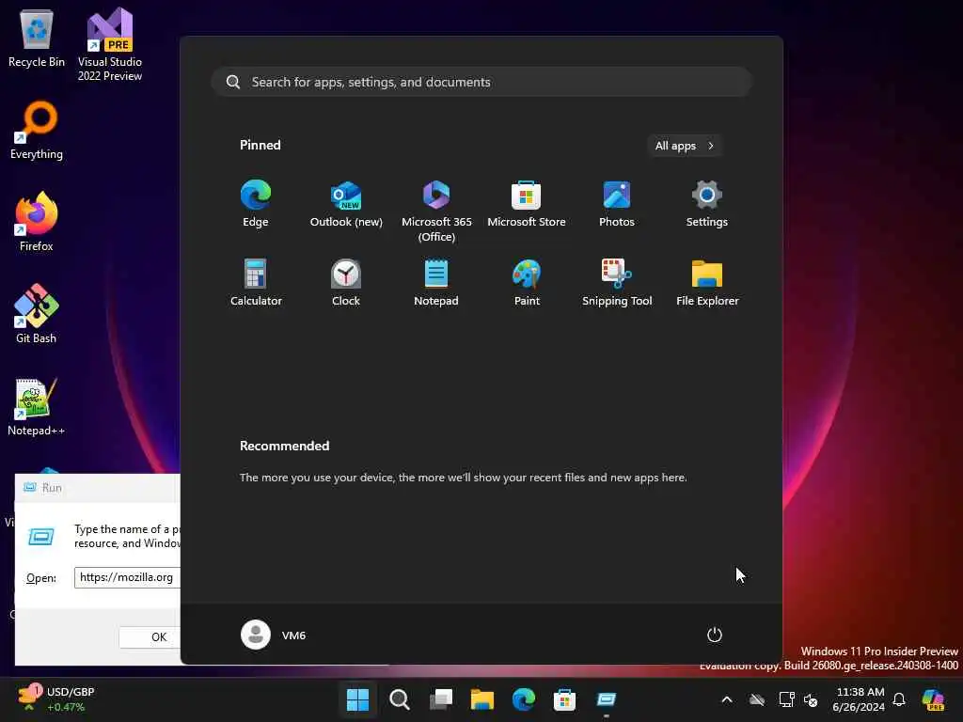Click the Run dialog title bar

[x=98, y=488]
